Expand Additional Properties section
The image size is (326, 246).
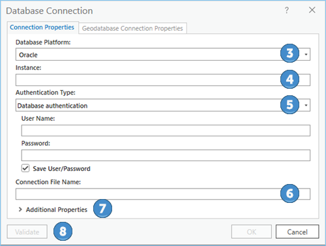20,209
